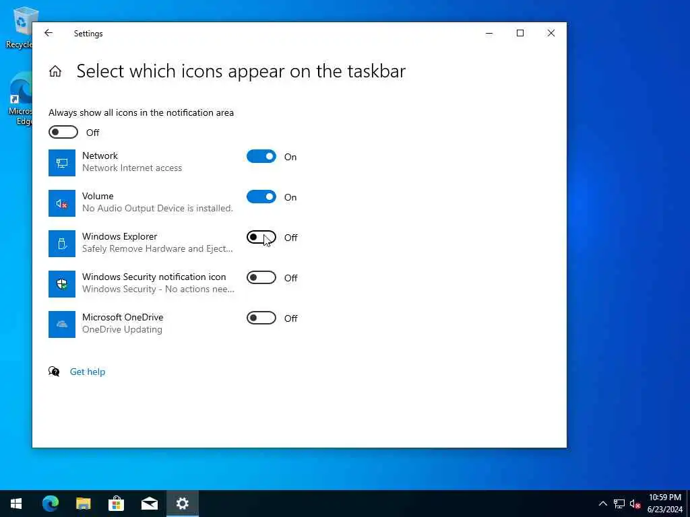The width and height of the screenshot is (690, 517).
Task: Click 'Windows Security - No actions nee...' text
Action: click(158, 289)
